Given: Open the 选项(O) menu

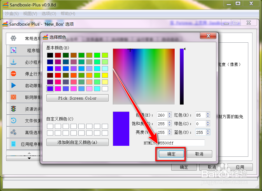Looking at the screenshot, I should tap(49, 14).
